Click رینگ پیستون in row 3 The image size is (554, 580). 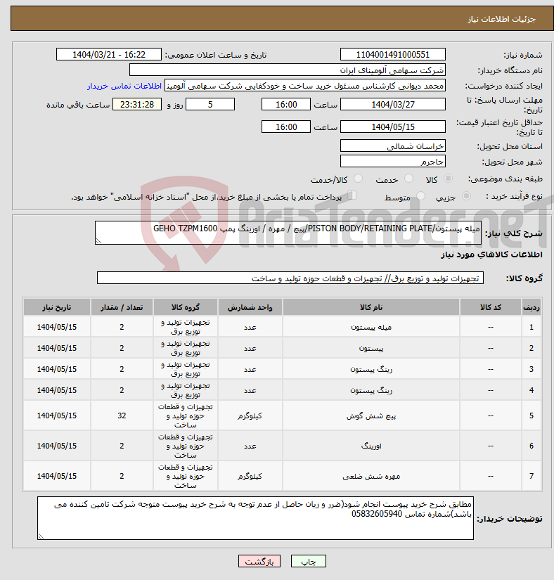(371, 370)
